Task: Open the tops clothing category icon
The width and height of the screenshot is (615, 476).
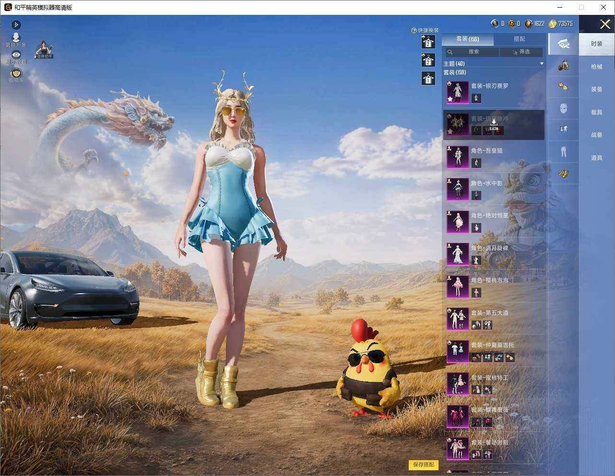Action: coord(564,129)
